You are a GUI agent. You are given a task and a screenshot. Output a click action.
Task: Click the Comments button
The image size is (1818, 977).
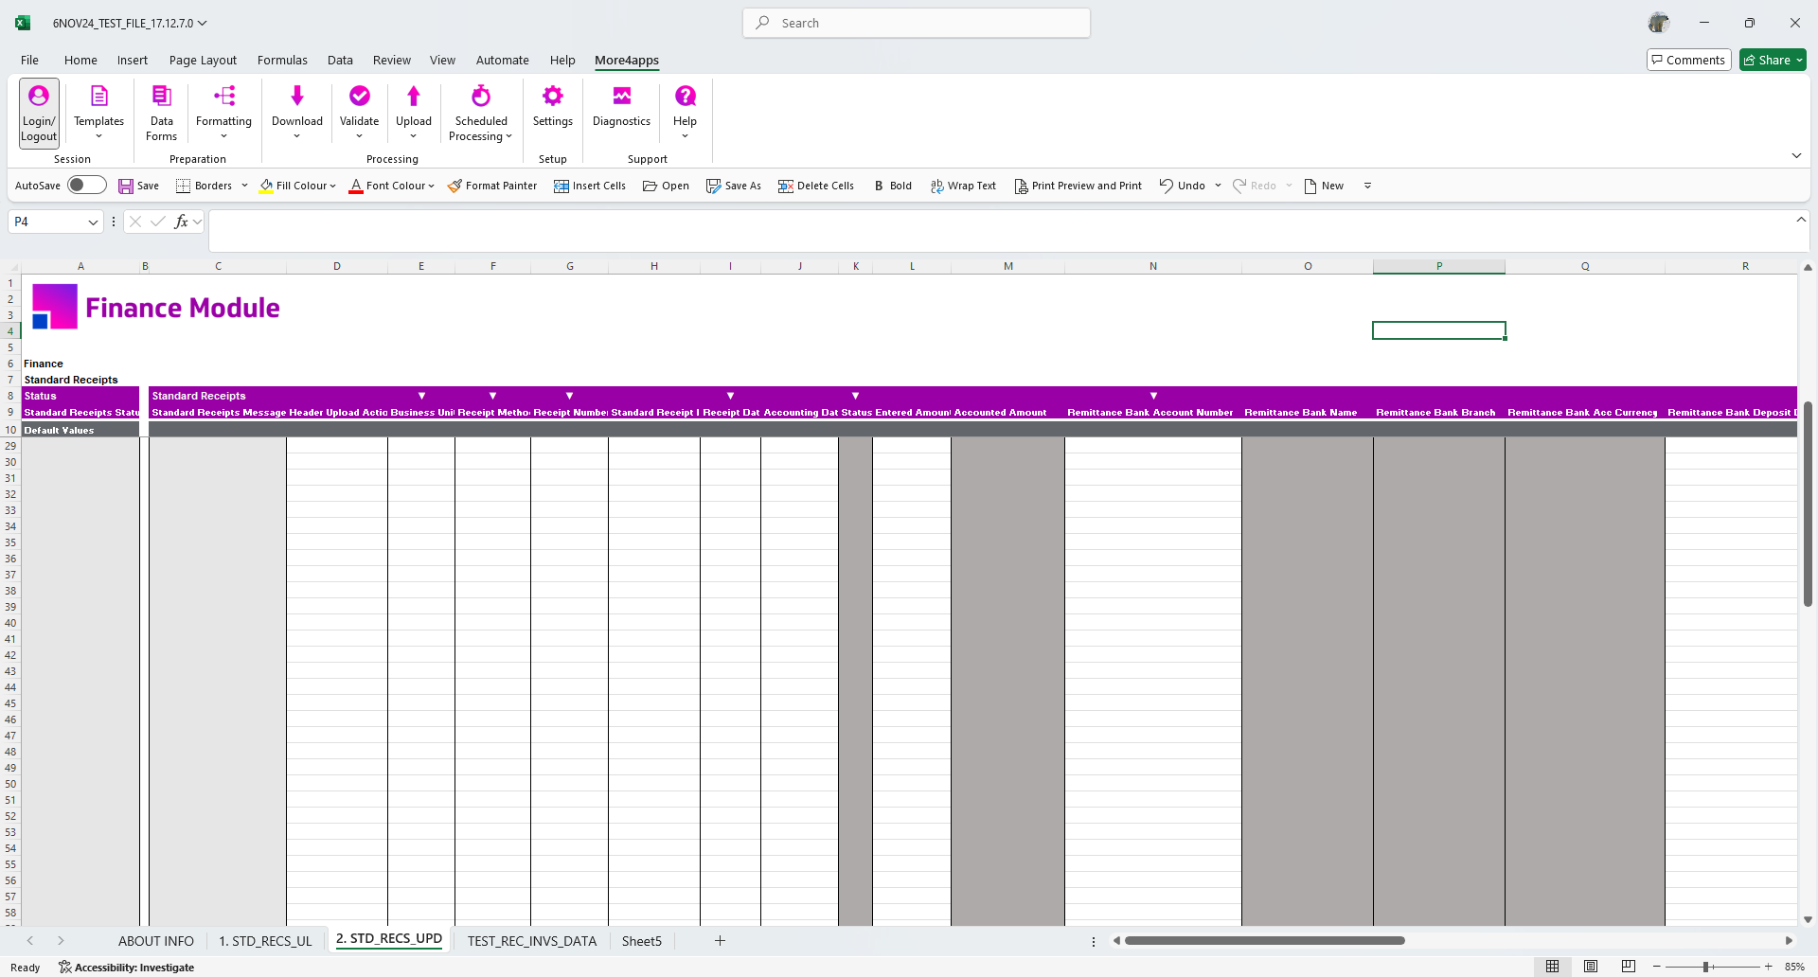pos(1689,60)
